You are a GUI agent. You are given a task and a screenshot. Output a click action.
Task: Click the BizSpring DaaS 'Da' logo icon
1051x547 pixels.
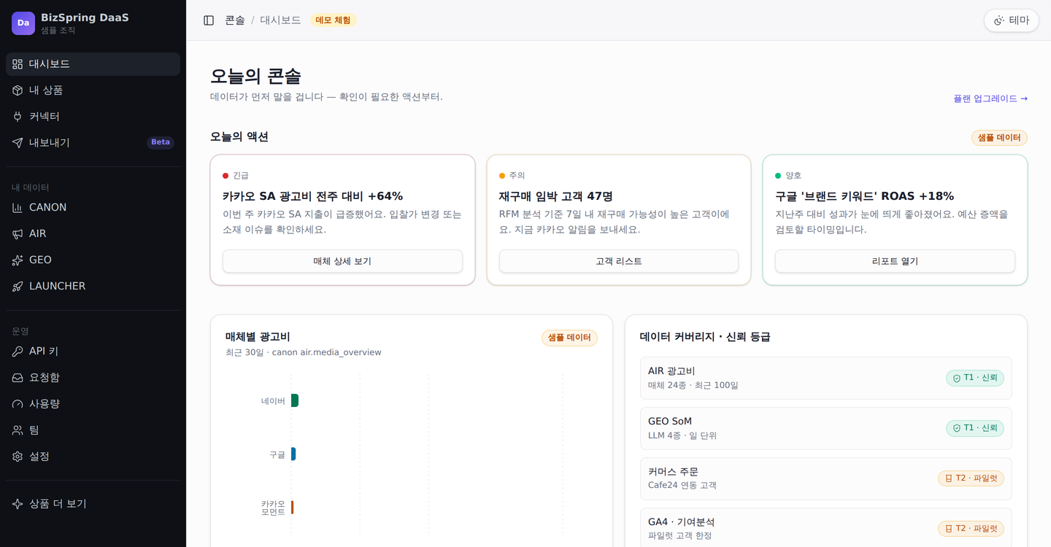23,23
